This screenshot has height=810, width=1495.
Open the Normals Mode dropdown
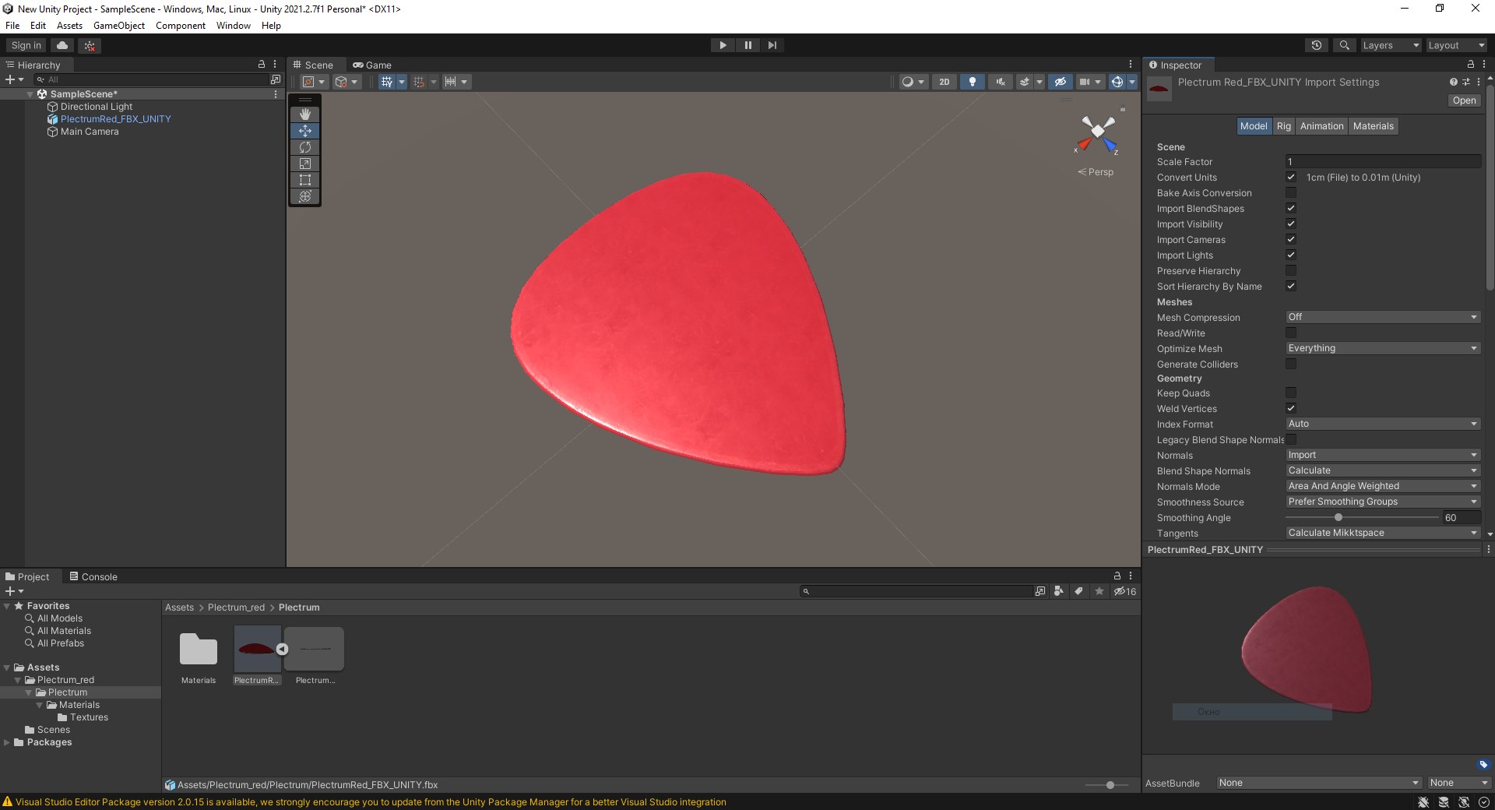pyautogui.click(x=1383, y=486)
